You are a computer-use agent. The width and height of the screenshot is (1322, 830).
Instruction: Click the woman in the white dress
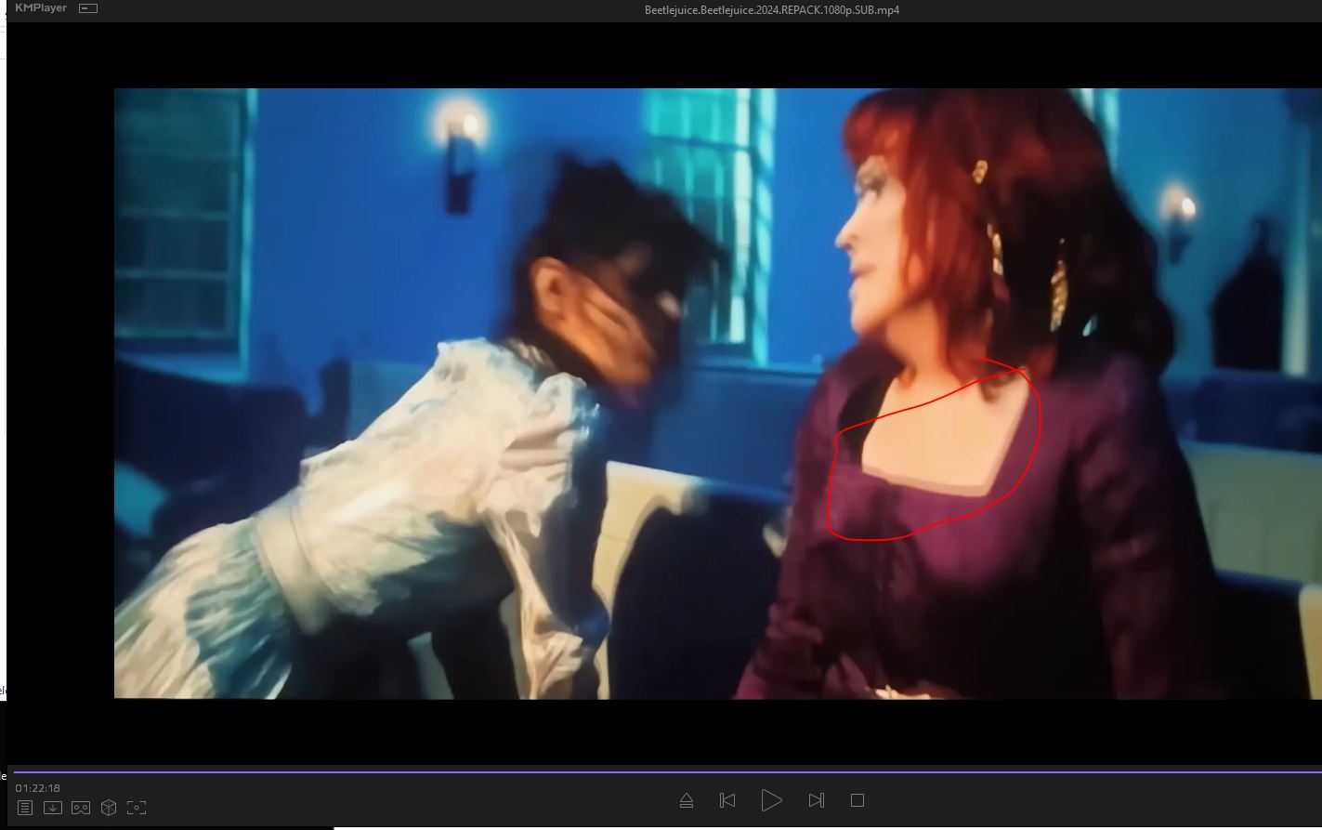tap(437, 483)
